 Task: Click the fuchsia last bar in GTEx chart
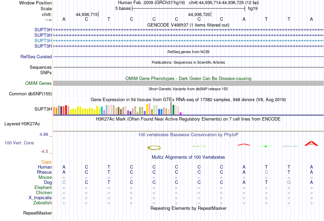pos(181,113)
